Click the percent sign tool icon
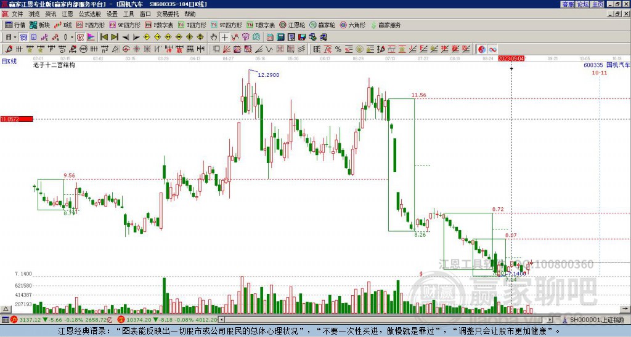The height and width of the screenshot is (337, 631). (338, 49)
